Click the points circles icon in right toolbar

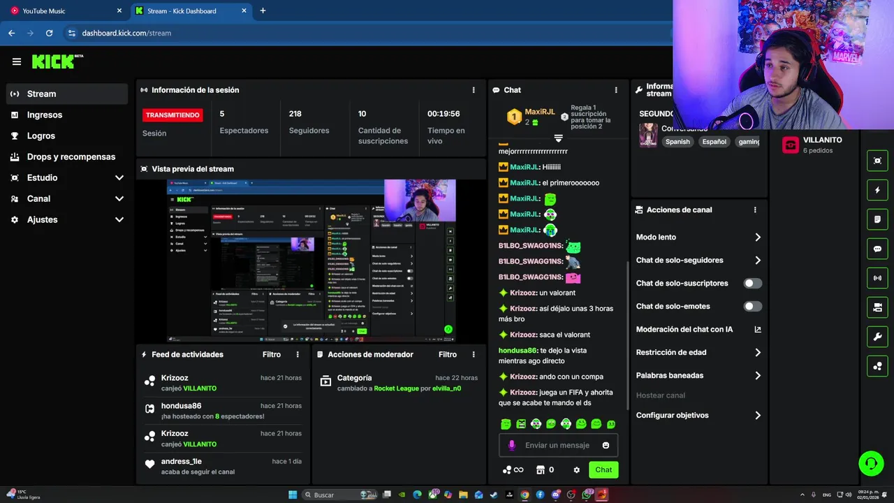877,366
